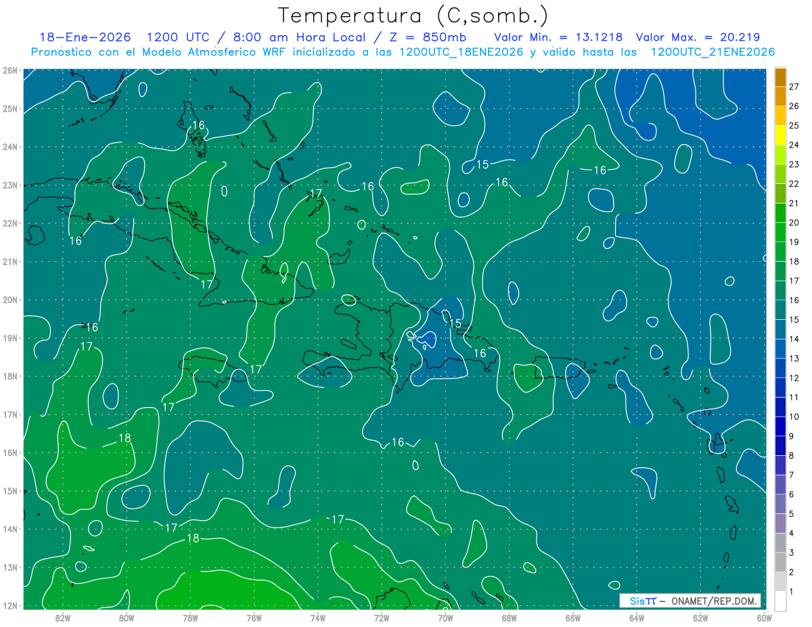
Task: Click the lime swatch between 23 and 24
Action: [x=780, y=155]
